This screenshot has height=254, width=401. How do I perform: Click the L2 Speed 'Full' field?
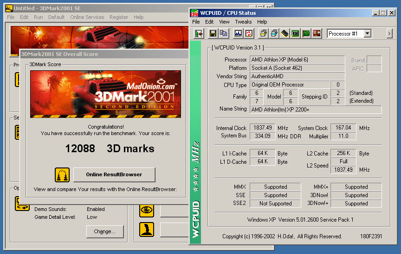click(x=343, y=161)
